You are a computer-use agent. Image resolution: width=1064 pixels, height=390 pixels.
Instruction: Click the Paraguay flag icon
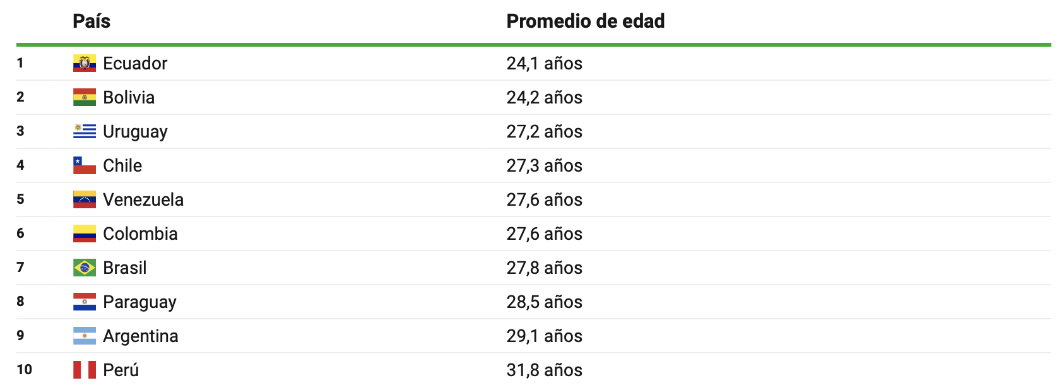pyautogui.click(x=85, y=302)
